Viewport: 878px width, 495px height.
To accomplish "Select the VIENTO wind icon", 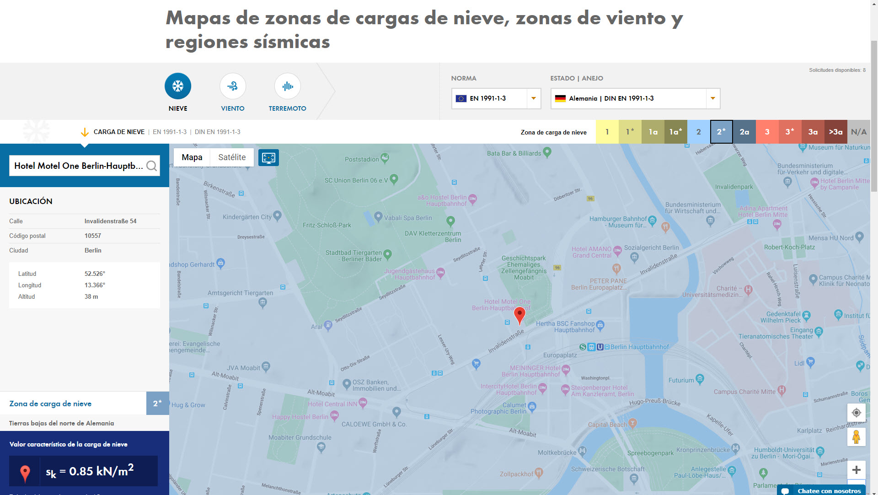I will [x=233, y=86].
